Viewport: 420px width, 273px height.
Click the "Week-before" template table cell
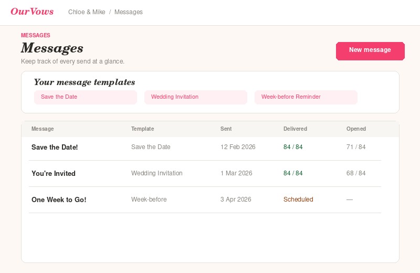(x=149, y=199)
